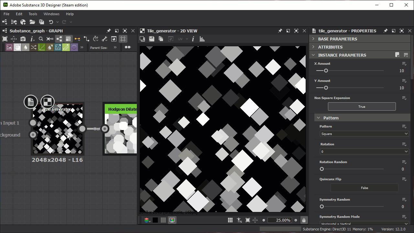Viewport: 414px width, 233px height.
Task: Expand the BASE PARAMETERS section
Action: click(x=338, y=39)
